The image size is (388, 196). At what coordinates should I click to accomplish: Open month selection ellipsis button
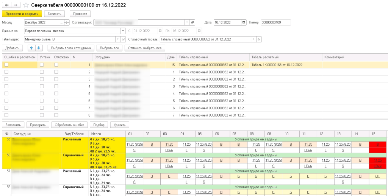(62, 22)
